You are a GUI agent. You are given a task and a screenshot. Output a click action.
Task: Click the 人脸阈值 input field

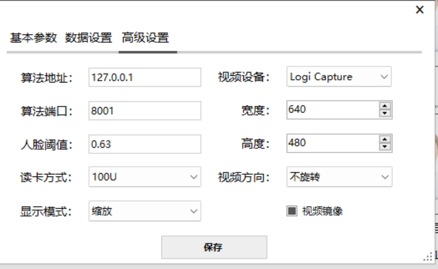pyautogui.click(x=144, y=144)
